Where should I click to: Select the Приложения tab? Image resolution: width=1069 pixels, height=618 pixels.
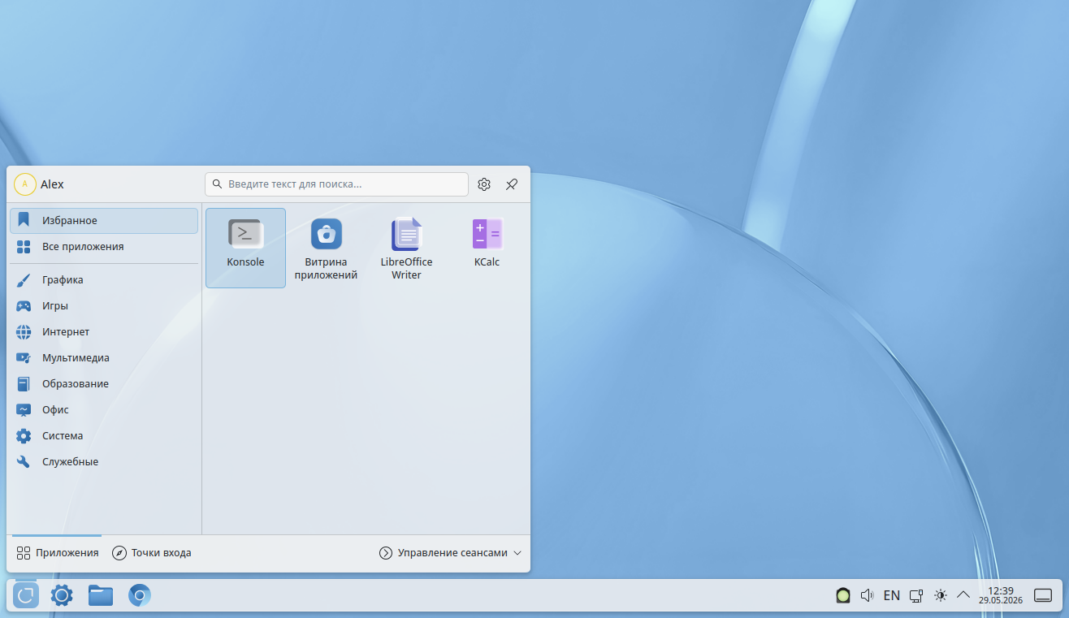pos(57,553)
